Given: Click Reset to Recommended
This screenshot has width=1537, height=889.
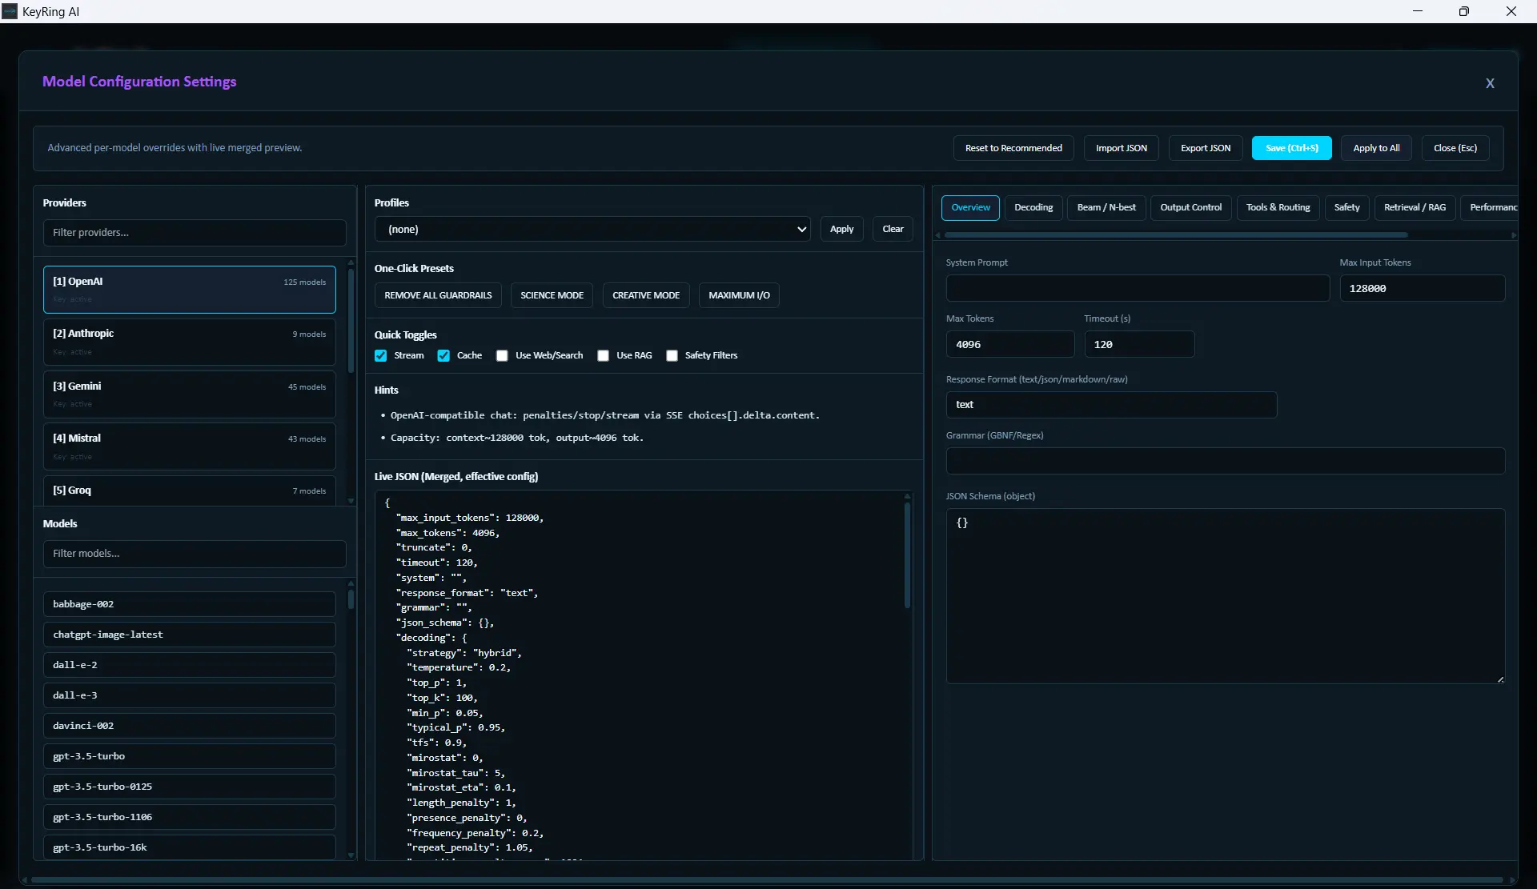Looking at the screenshot, I should pyautogui.click(x=1013, y=148).
